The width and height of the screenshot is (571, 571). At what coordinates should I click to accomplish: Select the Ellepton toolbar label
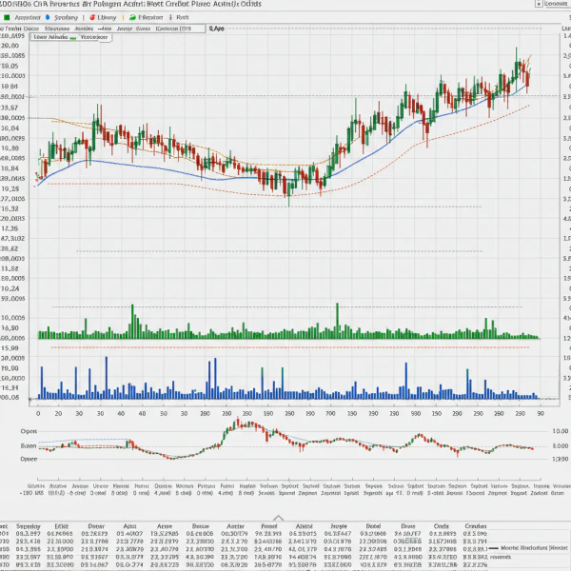coord(150,17)
